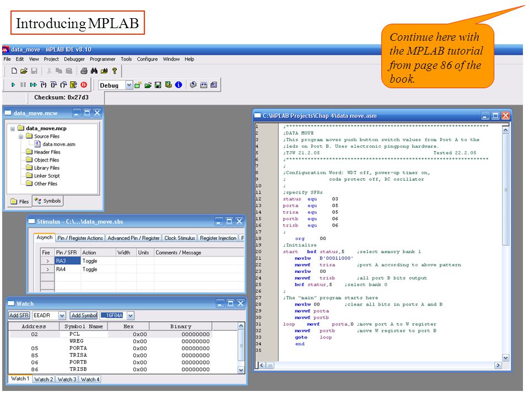Open the Debugger menu

(74, 59)
